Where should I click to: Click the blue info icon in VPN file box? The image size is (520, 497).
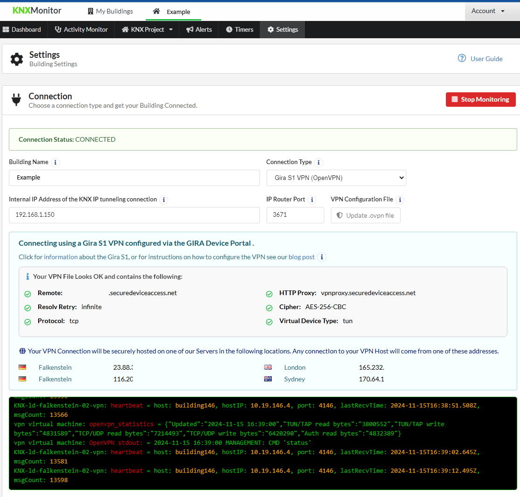pyautogui.click(x=27, y=276)
